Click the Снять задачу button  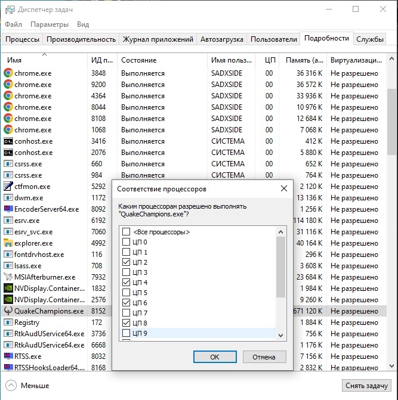pyautogui.click(x=366, y=386)
